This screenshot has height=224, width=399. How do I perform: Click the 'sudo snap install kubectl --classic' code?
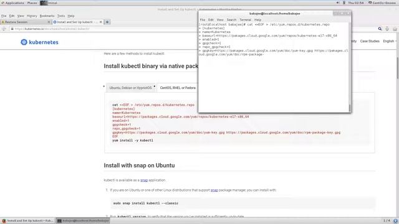(145, 203)
